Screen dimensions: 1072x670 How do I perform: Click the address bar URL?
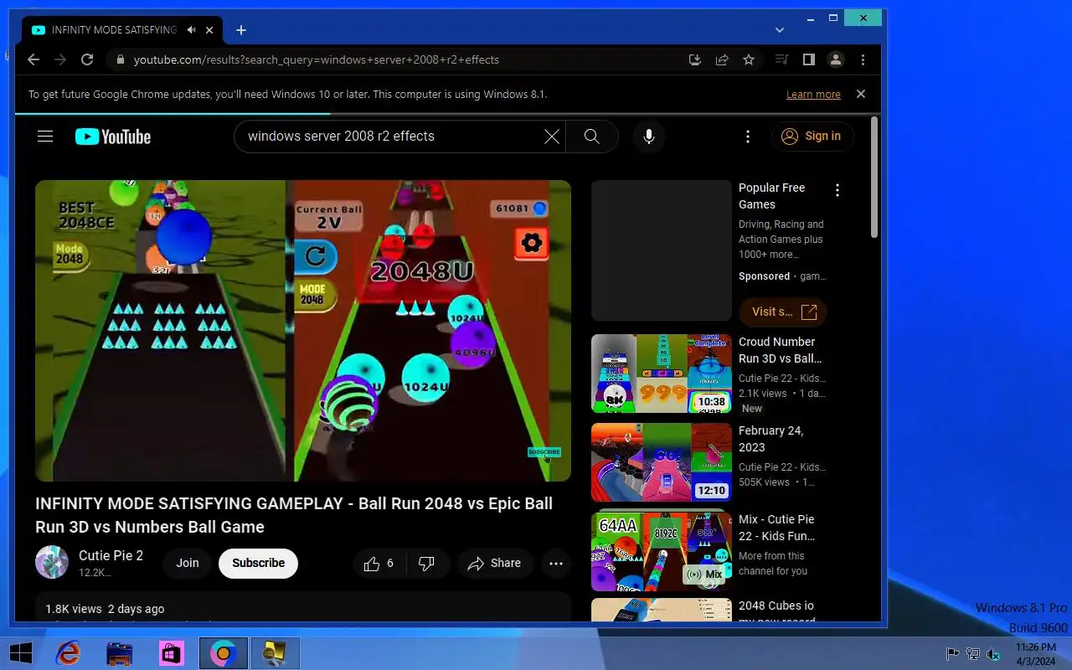click(317, 59)
